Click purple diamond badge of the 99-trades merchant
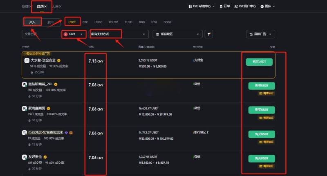The image size is (327, 176). (x=66, y=133)
